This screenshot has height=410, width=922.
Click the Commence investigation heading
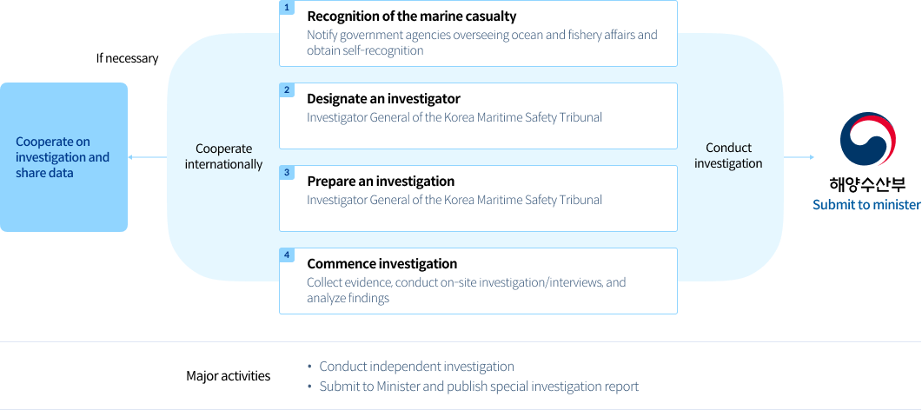pos(381,263)
